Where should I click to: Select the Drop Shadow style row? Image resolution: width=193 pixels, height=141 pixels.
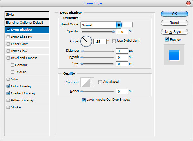tap(27, 30)
